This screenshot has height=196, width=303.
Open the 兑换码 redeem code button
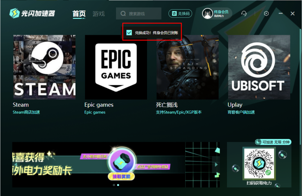click(180, 14)
